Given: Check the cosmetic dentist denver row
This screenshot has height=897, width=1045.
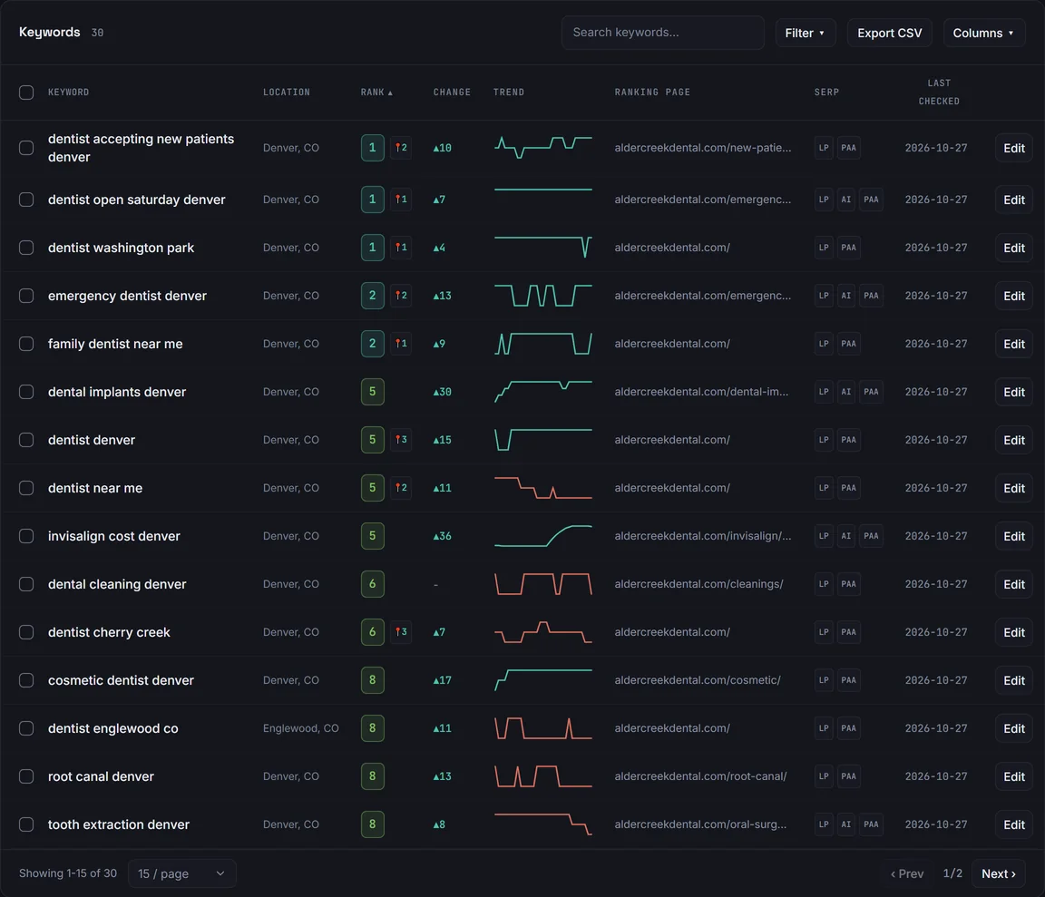Looking at the screenshot, I should (x=26, y=679).
